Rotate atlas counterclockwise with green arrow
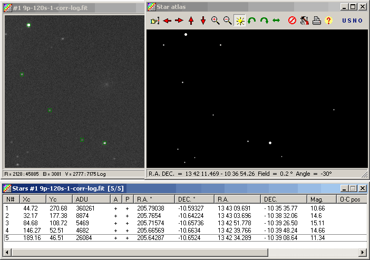This screenshot has height=260, width=370. tap(252, 21)
